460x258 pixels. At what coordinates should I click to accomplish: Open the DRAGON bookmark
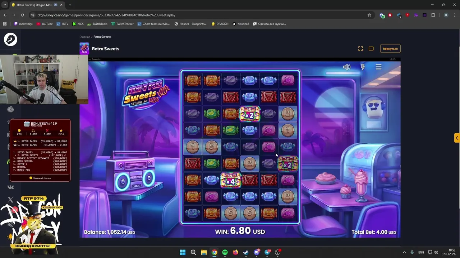point(220,24)
